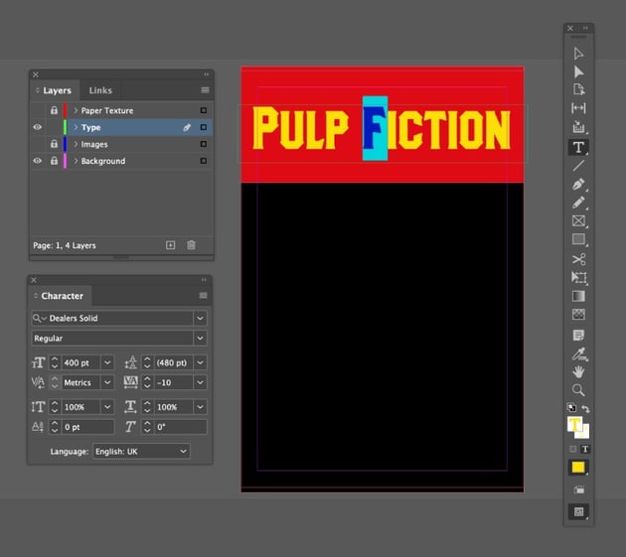The width and height of the screenshot is (626, 557).
Task: Click formatting affects text button
Action: [585, 449]
